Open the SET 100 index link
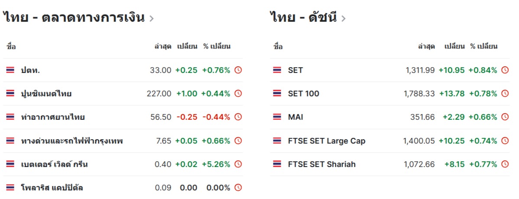This screenshot has height=199, width=519. coord(303,94)
